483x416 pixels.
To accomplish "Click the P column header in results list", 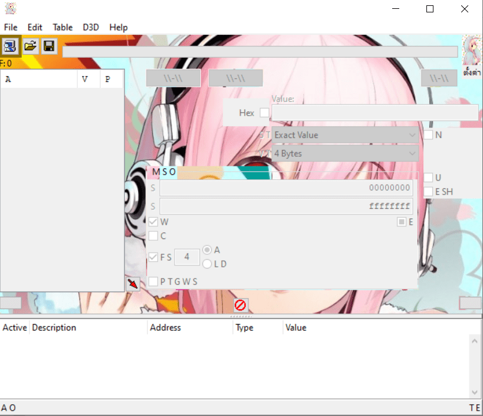I will click(111, 79).
